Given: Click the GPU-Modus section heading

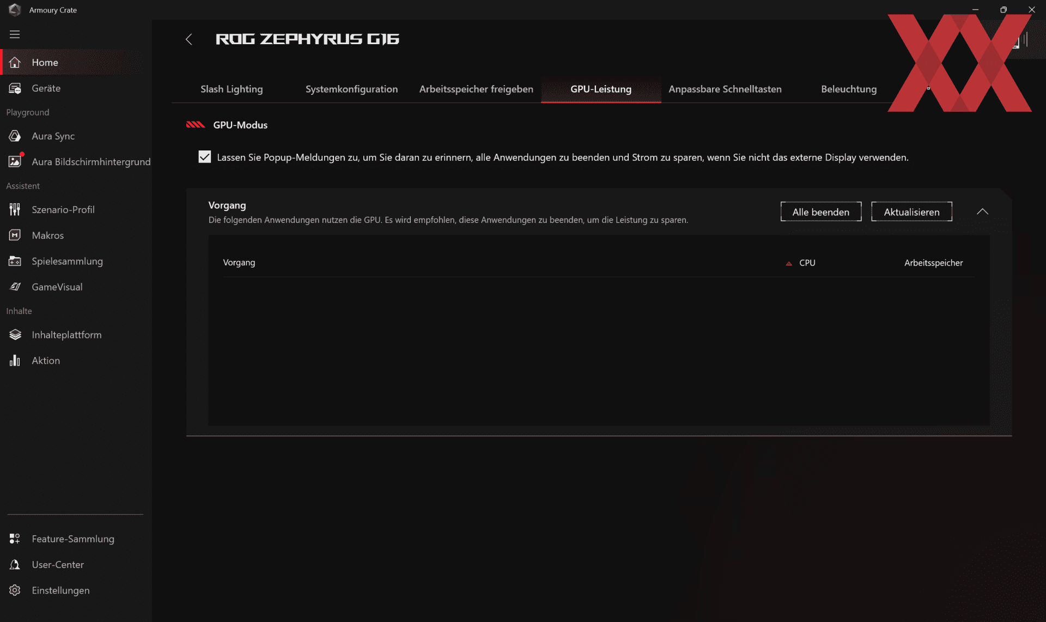Looking at the screenshot, I should pos(240,125).
